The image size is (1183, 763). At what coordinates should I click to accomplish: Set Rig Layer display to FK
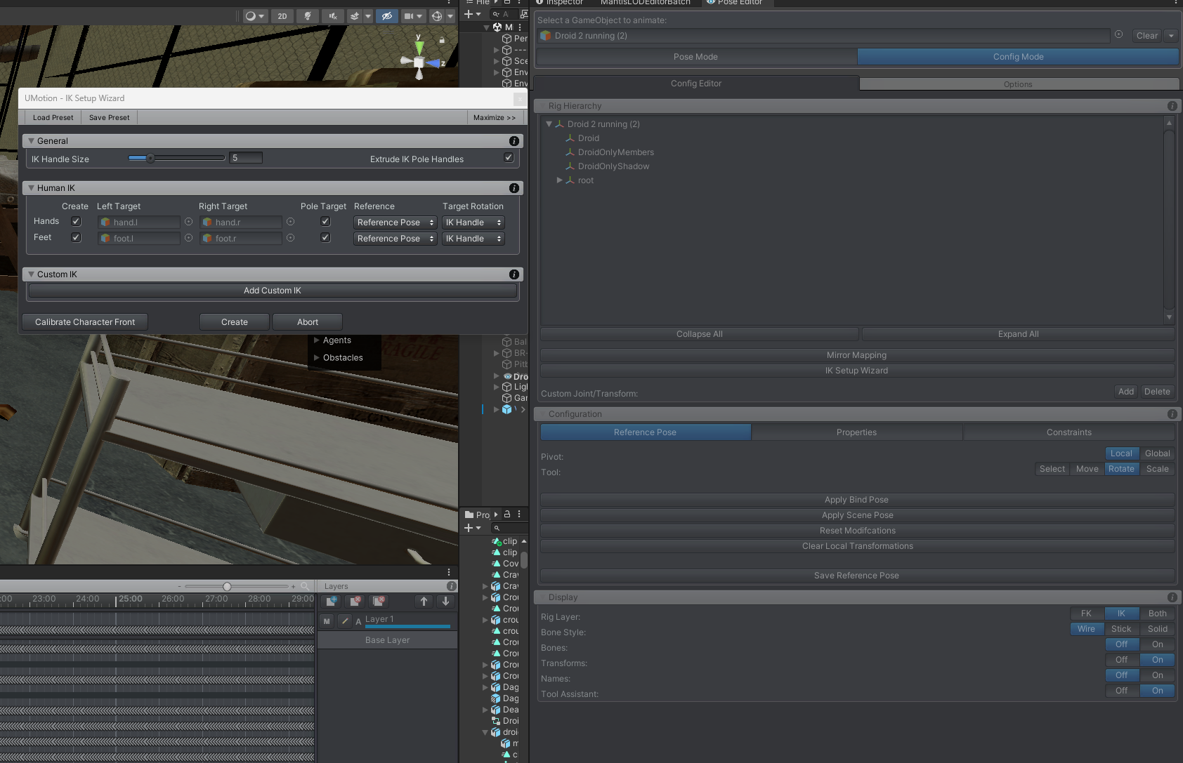click(x=1086, y=613)
